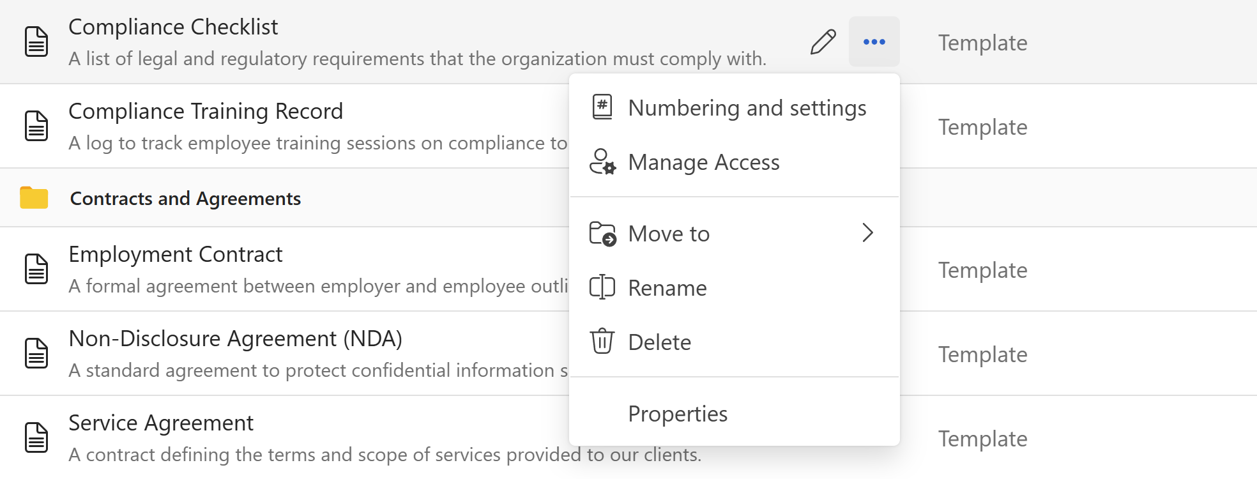Open the Compliance Checklist title
This screenshot has width=1257, height=479.
(173, 27)
